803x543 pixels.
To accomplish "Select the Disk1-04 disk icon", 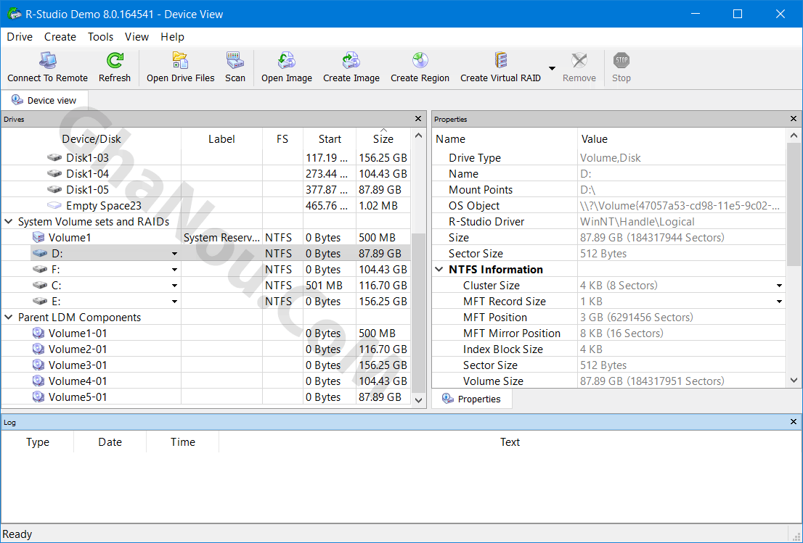I will (x=54, y=174).
